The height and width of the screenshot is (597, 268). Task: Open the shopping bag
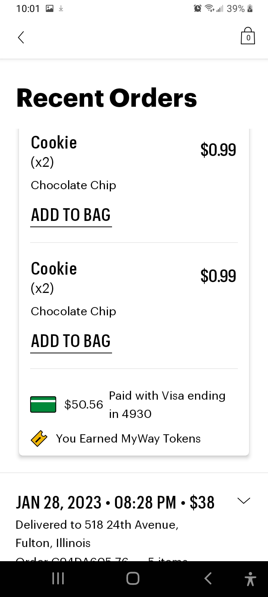[x=248, y=36]
